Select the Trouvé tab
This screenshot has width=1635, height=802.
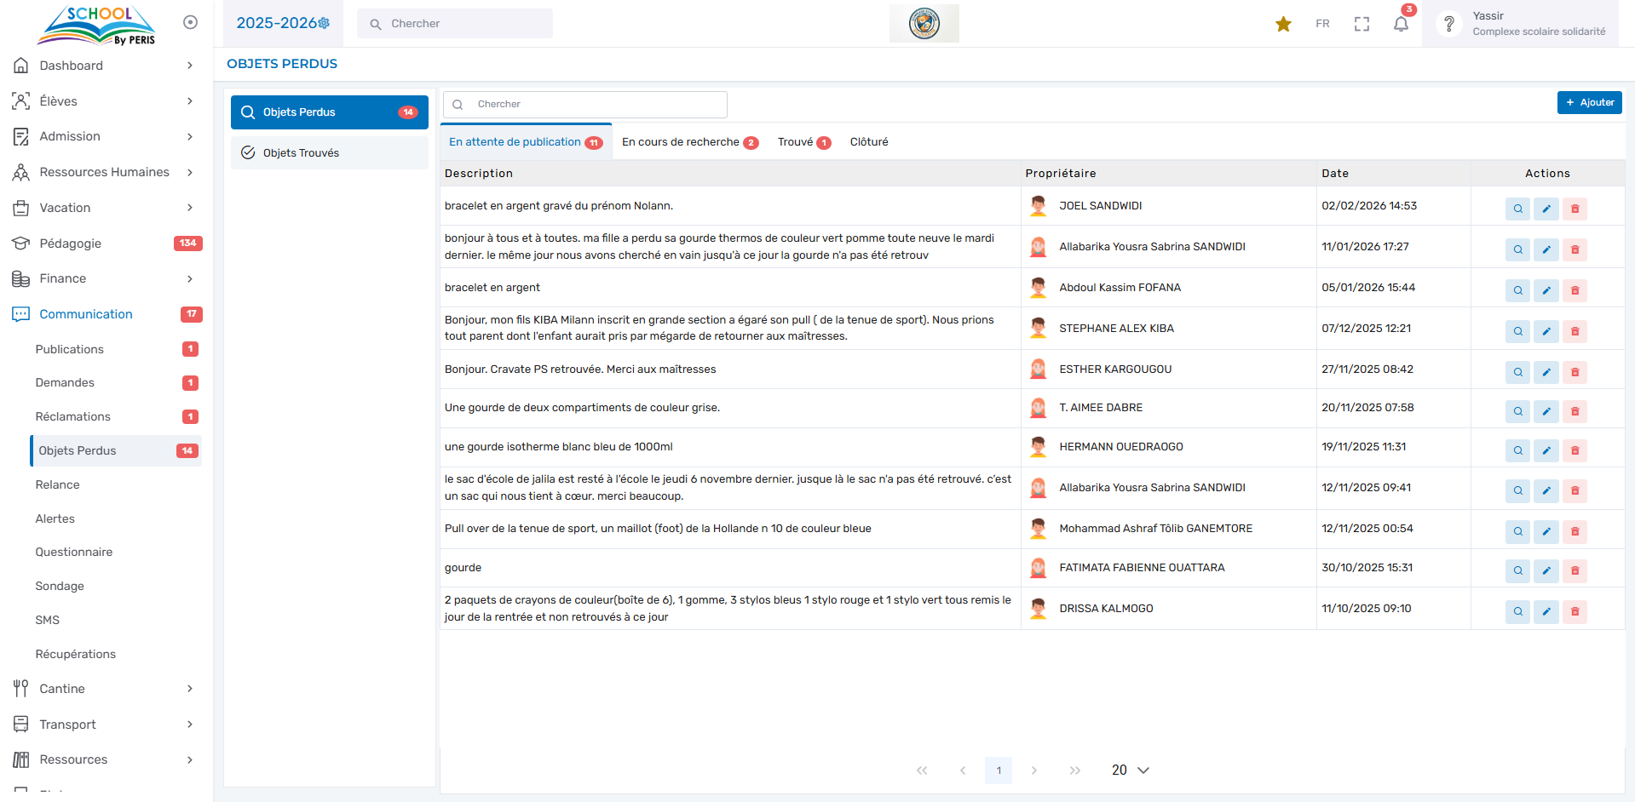[803, 142]
